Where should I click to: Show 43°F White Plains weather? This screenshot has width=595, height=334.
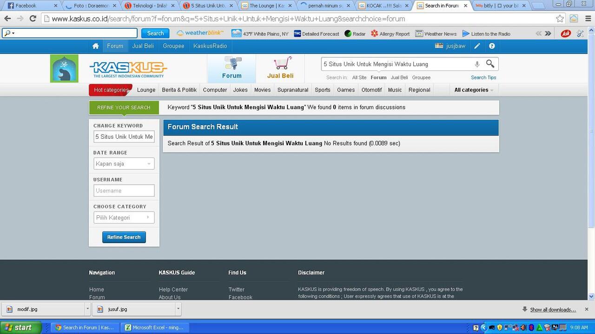260,33
